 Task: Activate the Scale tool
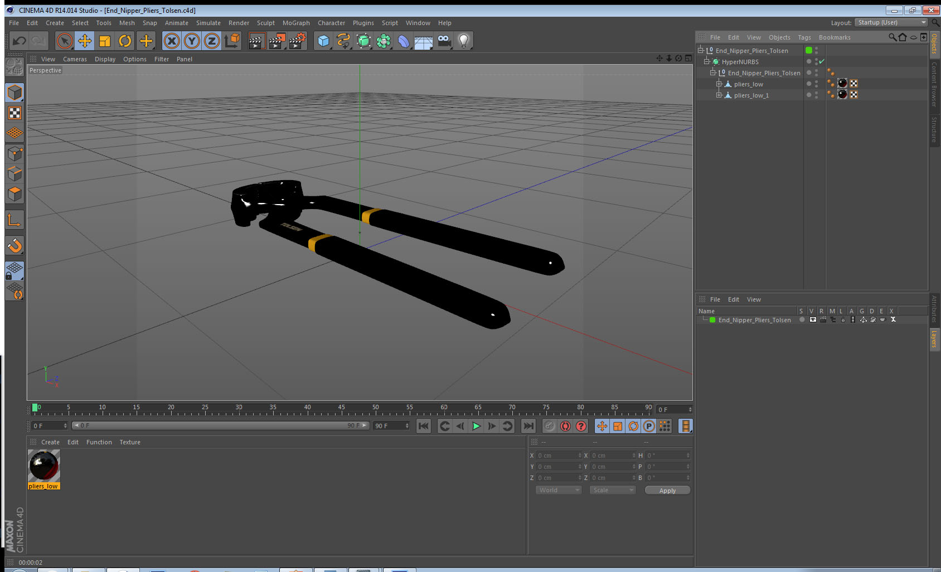point(105,41)
